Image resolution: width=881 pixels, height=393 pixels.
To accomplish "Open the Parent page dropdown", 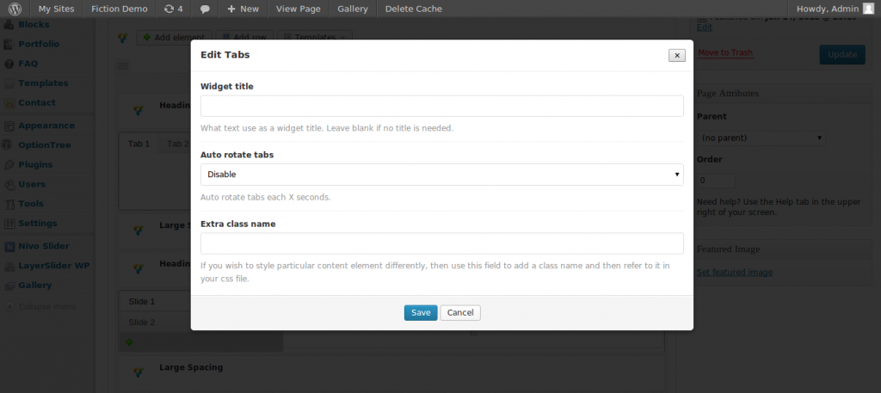I will (761, 138).
